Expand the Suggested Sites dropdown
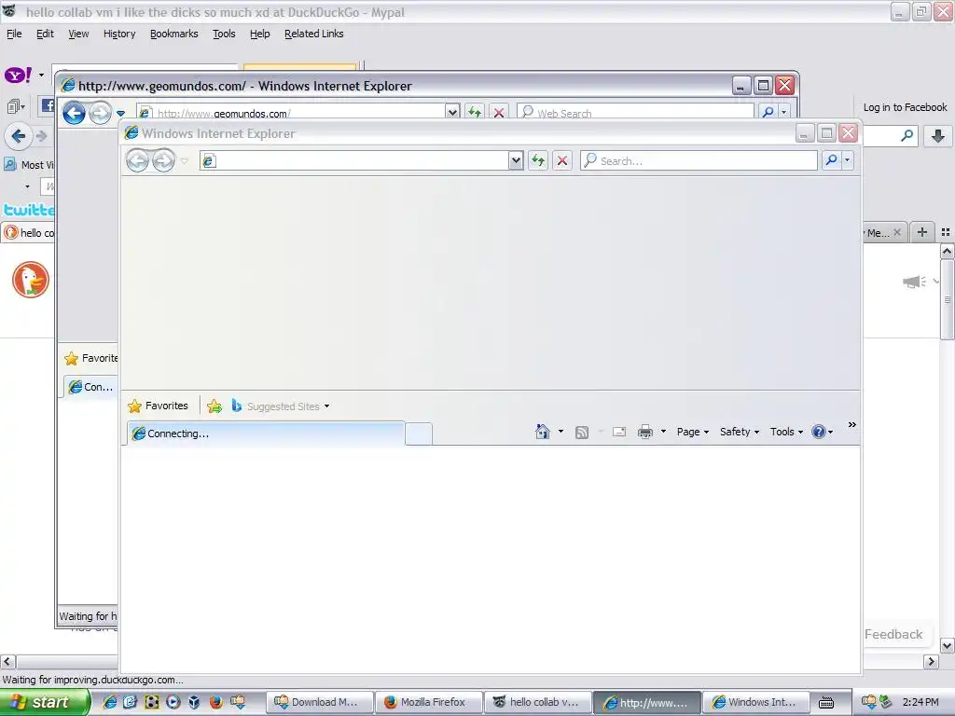Image resolution: width=955 pixels, height=716 pixels. click(x=327, y=406)
